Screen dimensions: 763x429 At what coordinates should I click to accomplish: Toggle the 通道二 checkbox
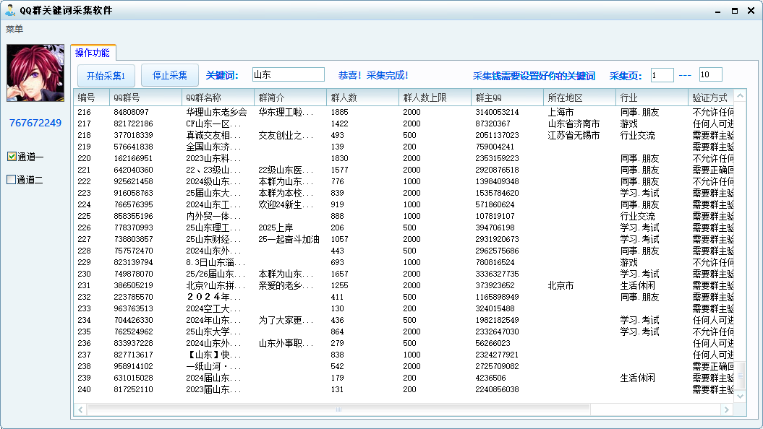pos(11,179)
